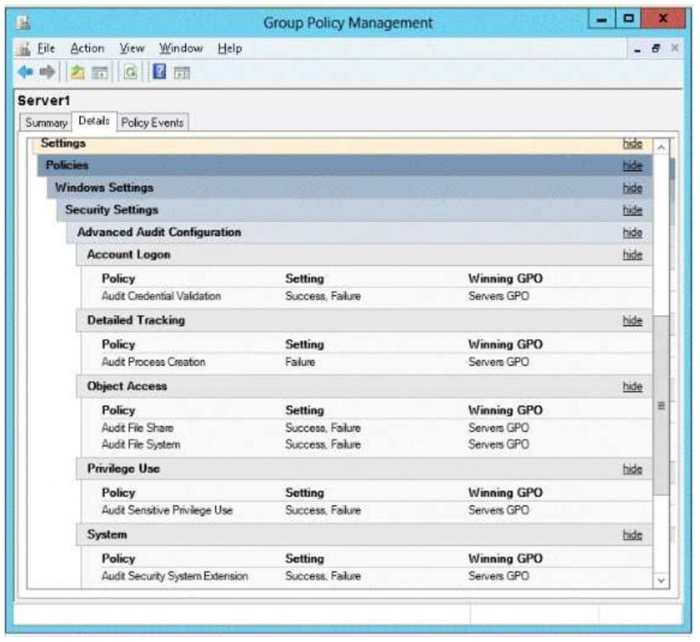Click the Back arrow toolbar icon
The width and height of the screenshot is (700, 642).
click(x=25, y=71)
